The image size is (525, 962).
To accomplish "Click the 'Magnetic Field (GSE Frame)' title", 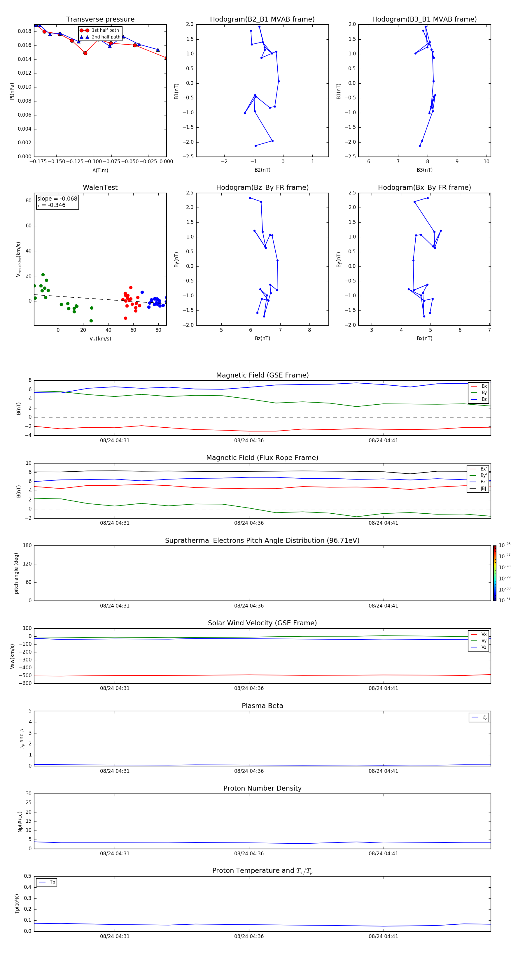I will point(262,375).
